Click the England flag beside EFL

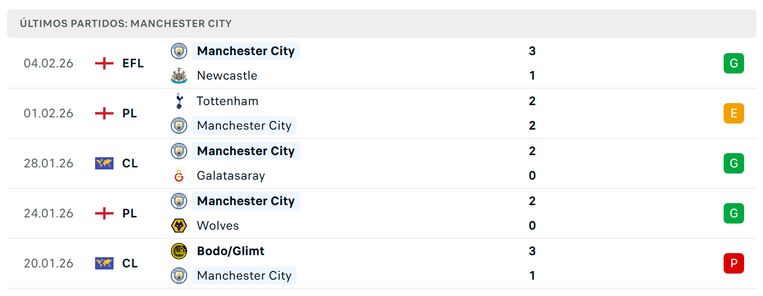point(104,63)
